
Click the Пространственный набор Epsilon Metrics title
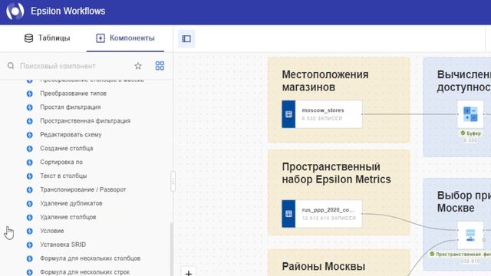tap(336, 173)
